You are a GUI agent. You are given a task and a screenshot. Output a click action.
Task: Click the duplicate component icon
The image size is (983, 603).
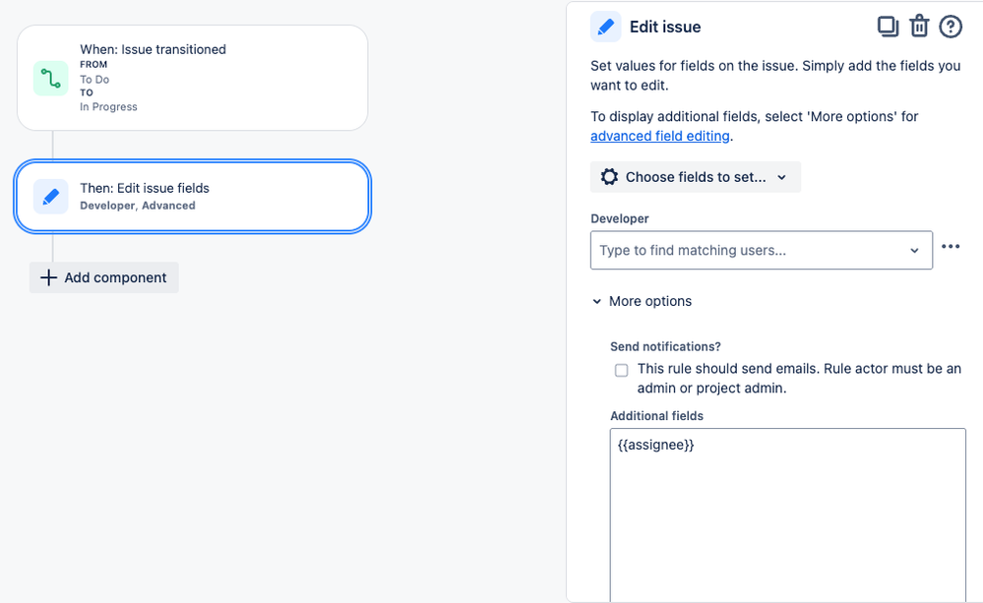(888, 27)
